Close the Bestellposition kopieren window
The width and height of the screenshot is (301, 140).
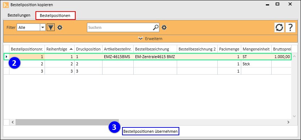click(x=290, y=4)
